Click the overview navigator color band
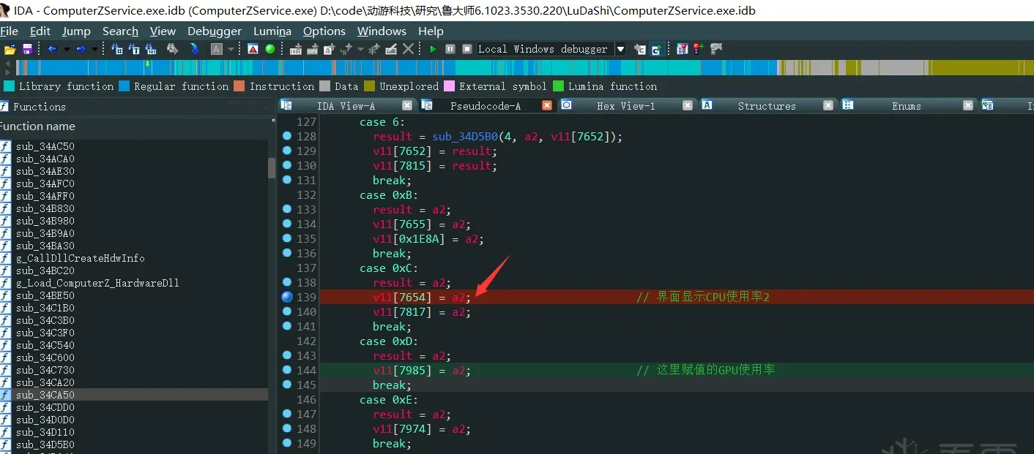 tap(517, 67)
